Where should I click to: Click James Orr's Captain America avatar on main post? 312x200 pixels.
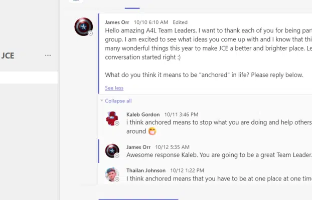point(83,26)
